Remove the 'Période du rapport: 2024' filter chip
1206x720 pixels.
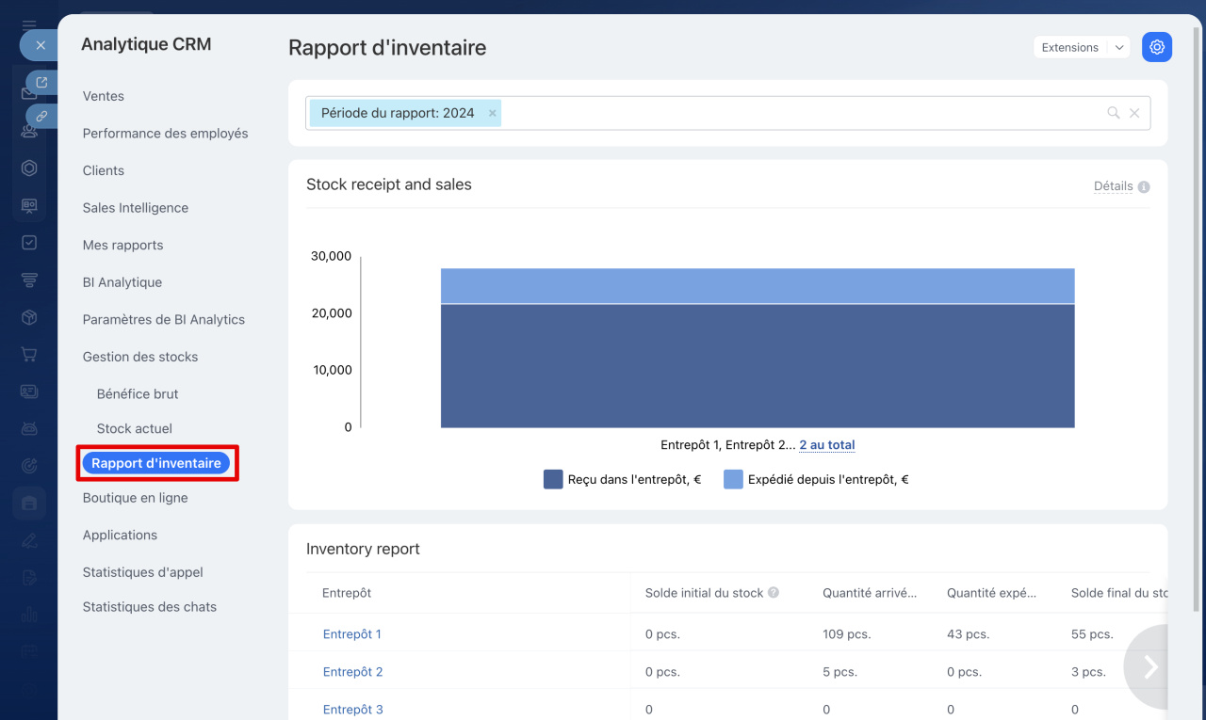[492, 113]
